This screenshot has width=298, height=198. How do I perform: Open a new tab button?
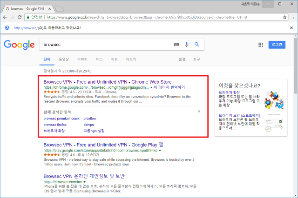[59, 9]
